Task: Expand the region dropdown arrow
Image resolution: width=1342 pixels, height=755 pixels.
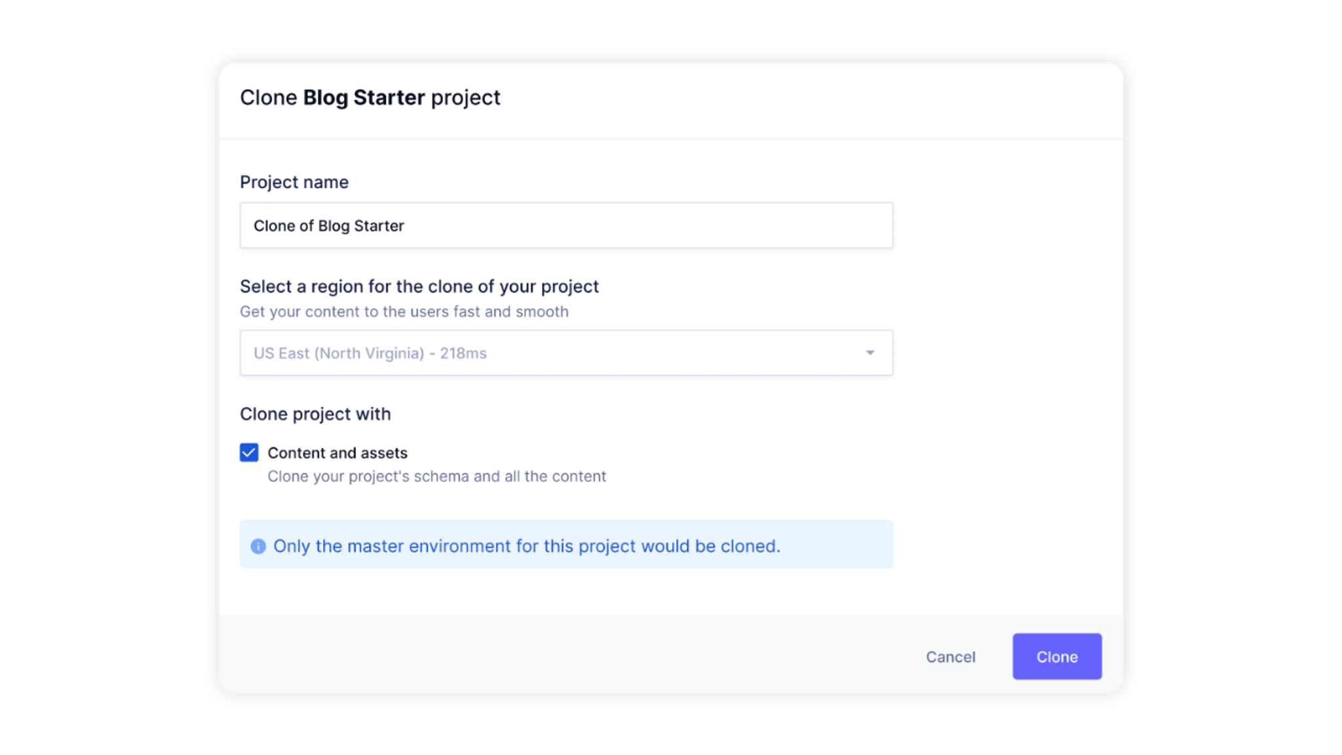Action: 870,353
